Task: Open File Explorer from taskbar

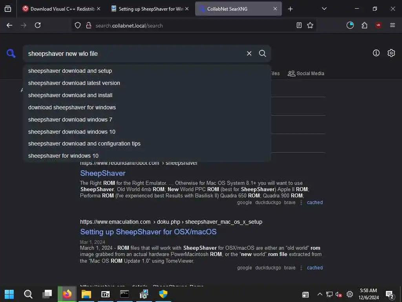Action: 86,294
